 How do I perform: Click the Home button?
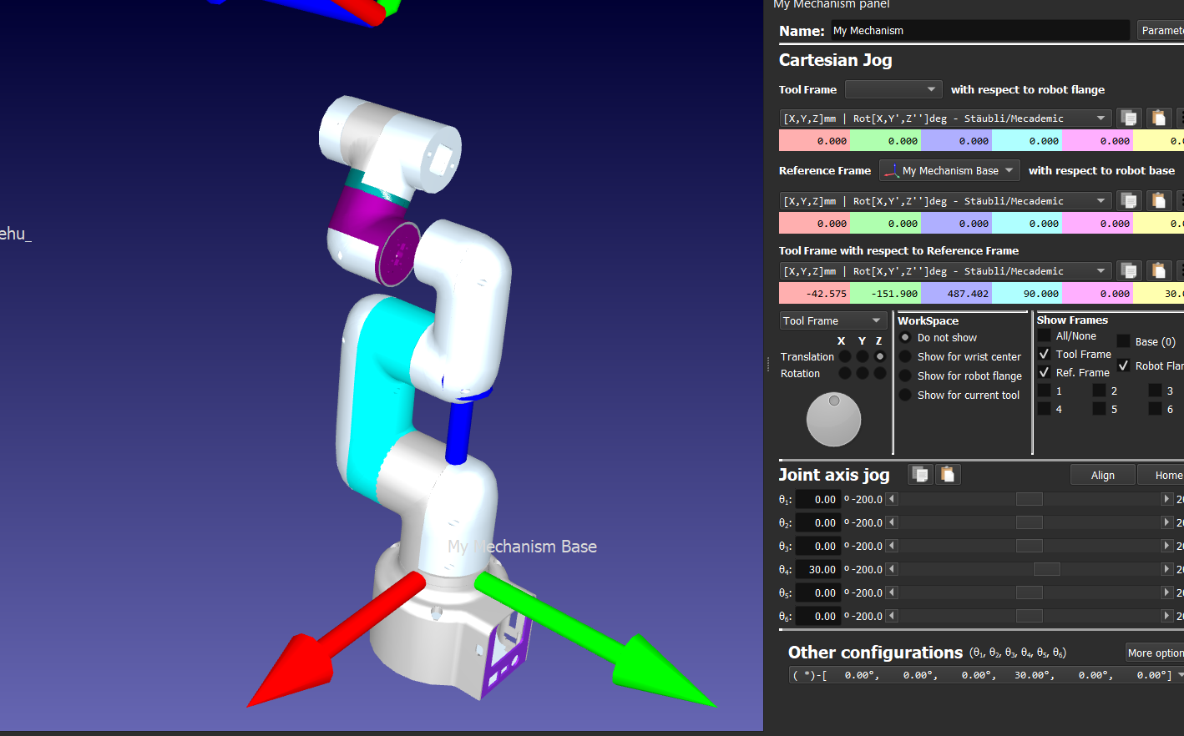[x=1161, y=475]
